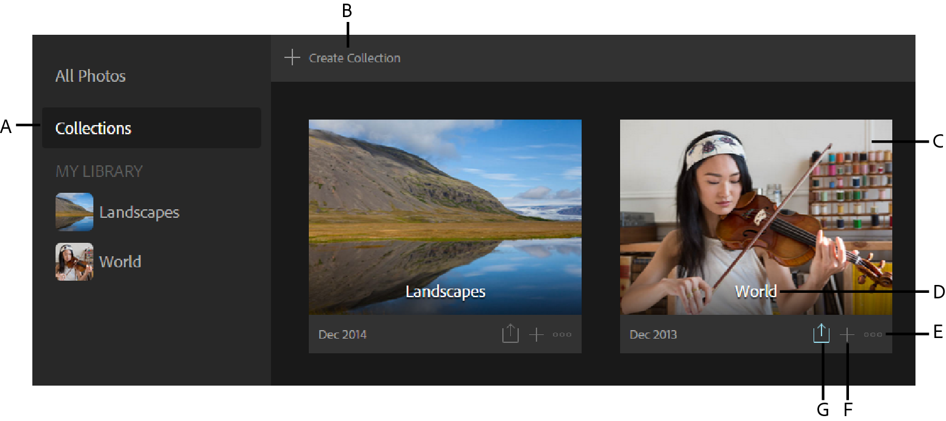Screen dimensions: 946x421
Task: Click the share icon on World collection
Action: (x=821, y=334)
